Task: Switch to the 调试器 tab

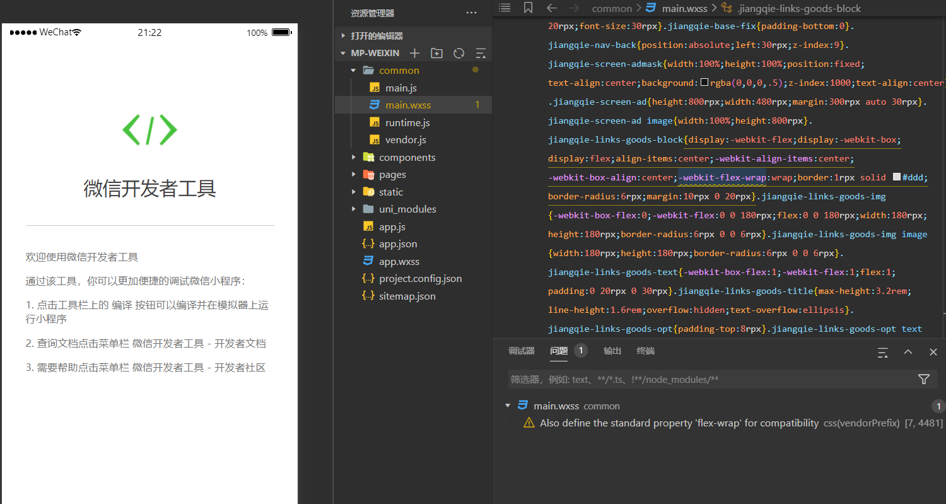Action: tap(522, 351)
